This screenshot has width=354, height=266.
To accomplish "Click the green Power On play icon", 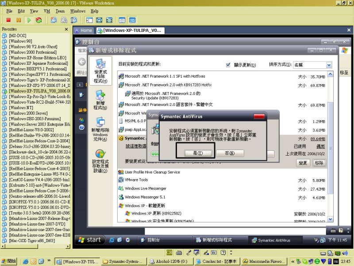I will point(29,20).
